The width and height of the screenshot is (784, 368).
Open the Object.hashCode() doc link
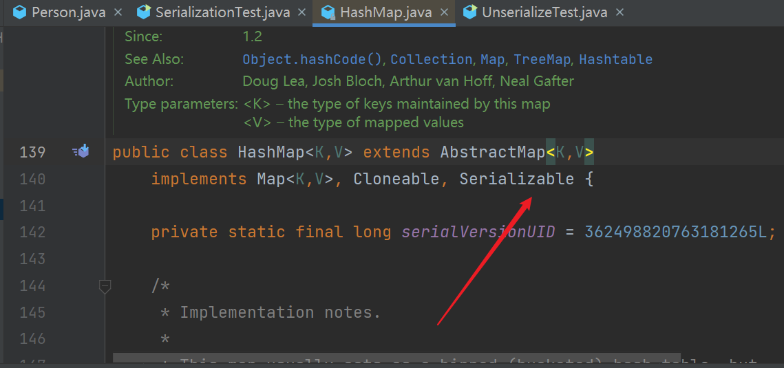pos(312,59)
